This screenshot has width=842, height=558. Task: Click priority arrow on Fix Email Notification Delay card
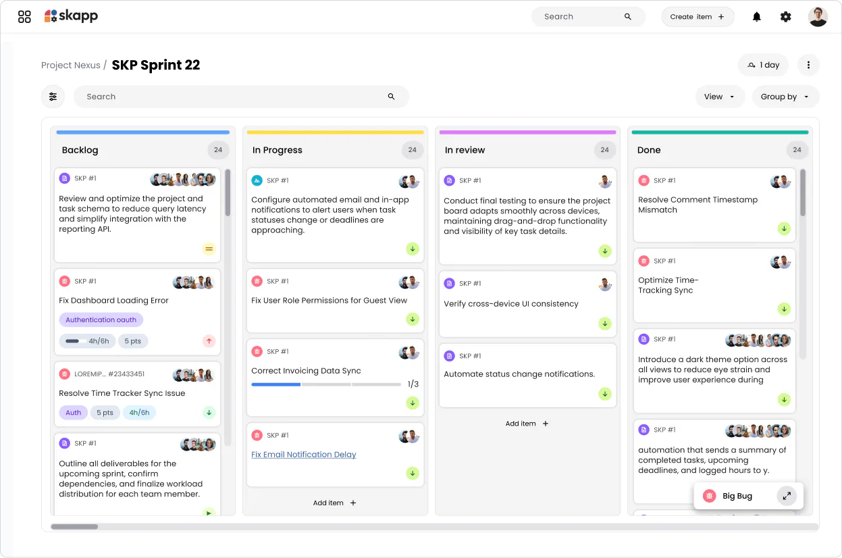413,473
